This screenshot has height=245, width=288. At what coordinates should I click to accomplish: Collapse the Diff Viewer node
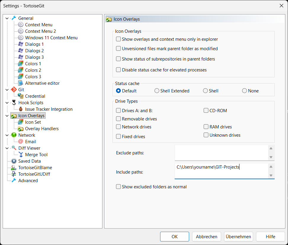point(7,148)
